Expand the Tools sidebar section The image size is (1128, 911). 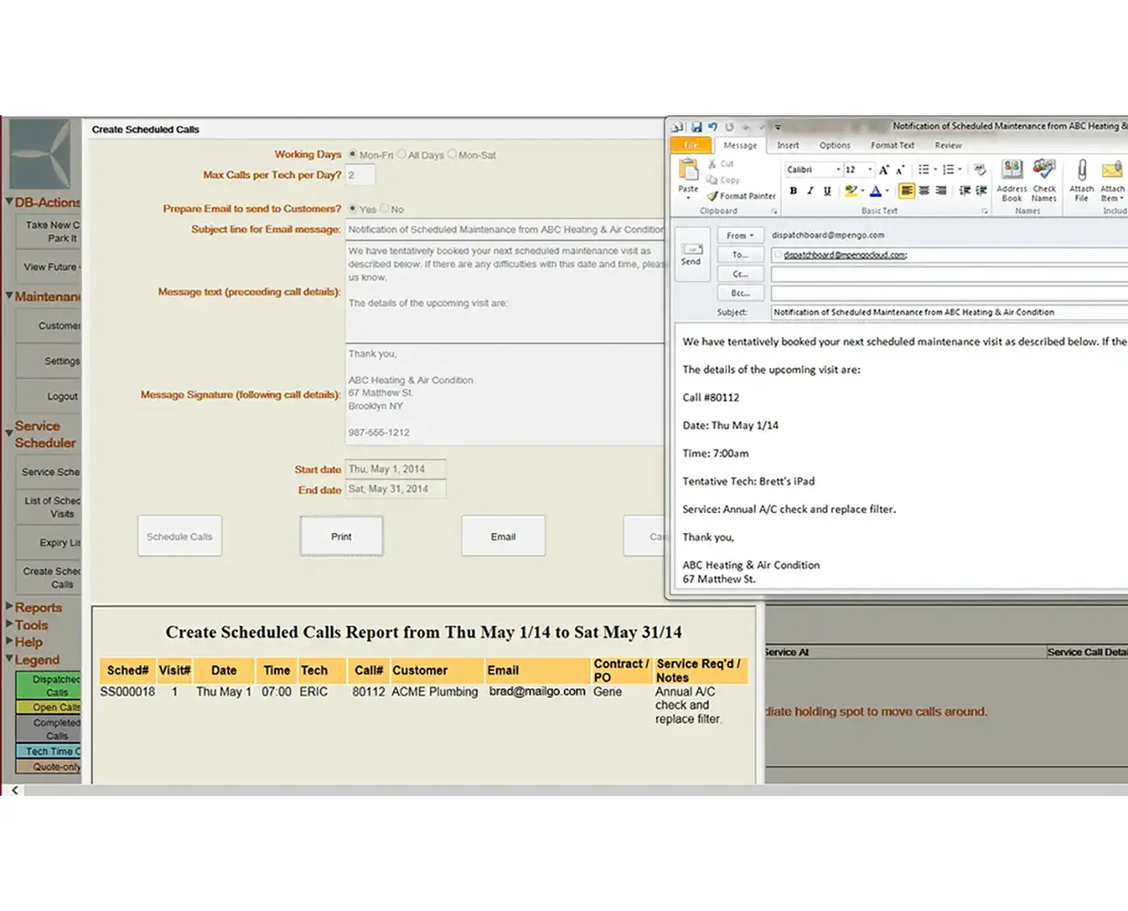(9, 625)
